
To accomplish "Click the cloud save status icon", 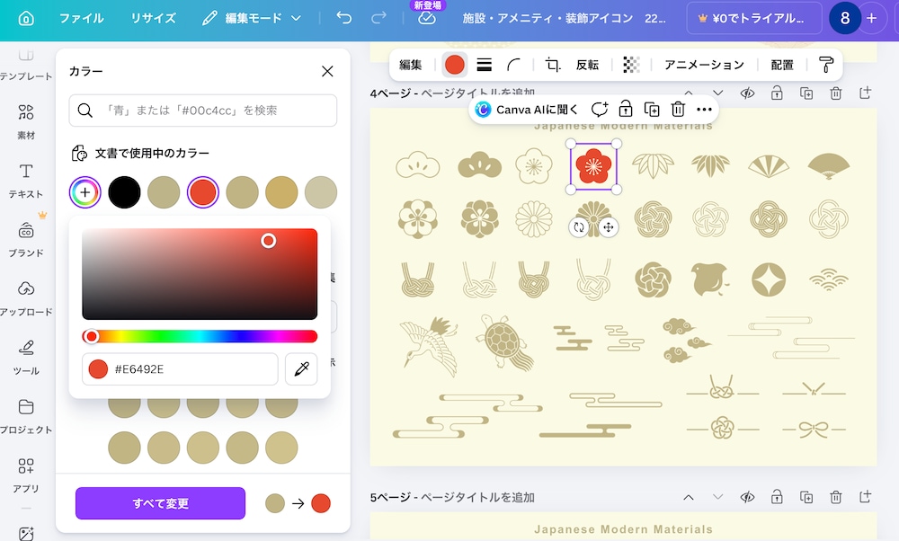I will [426, 18].
